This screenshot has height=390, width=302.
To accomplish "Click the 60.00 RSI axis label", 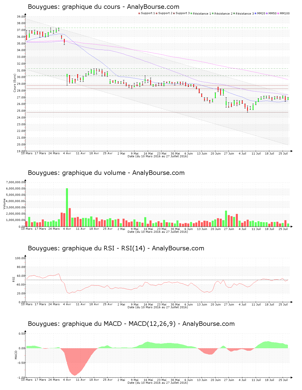I will point(21,276).
